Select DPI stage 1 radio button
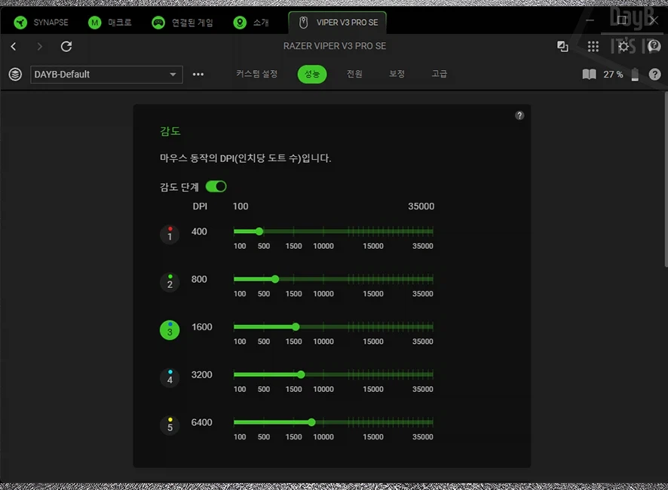668x490 pixels. click(169, 234)
